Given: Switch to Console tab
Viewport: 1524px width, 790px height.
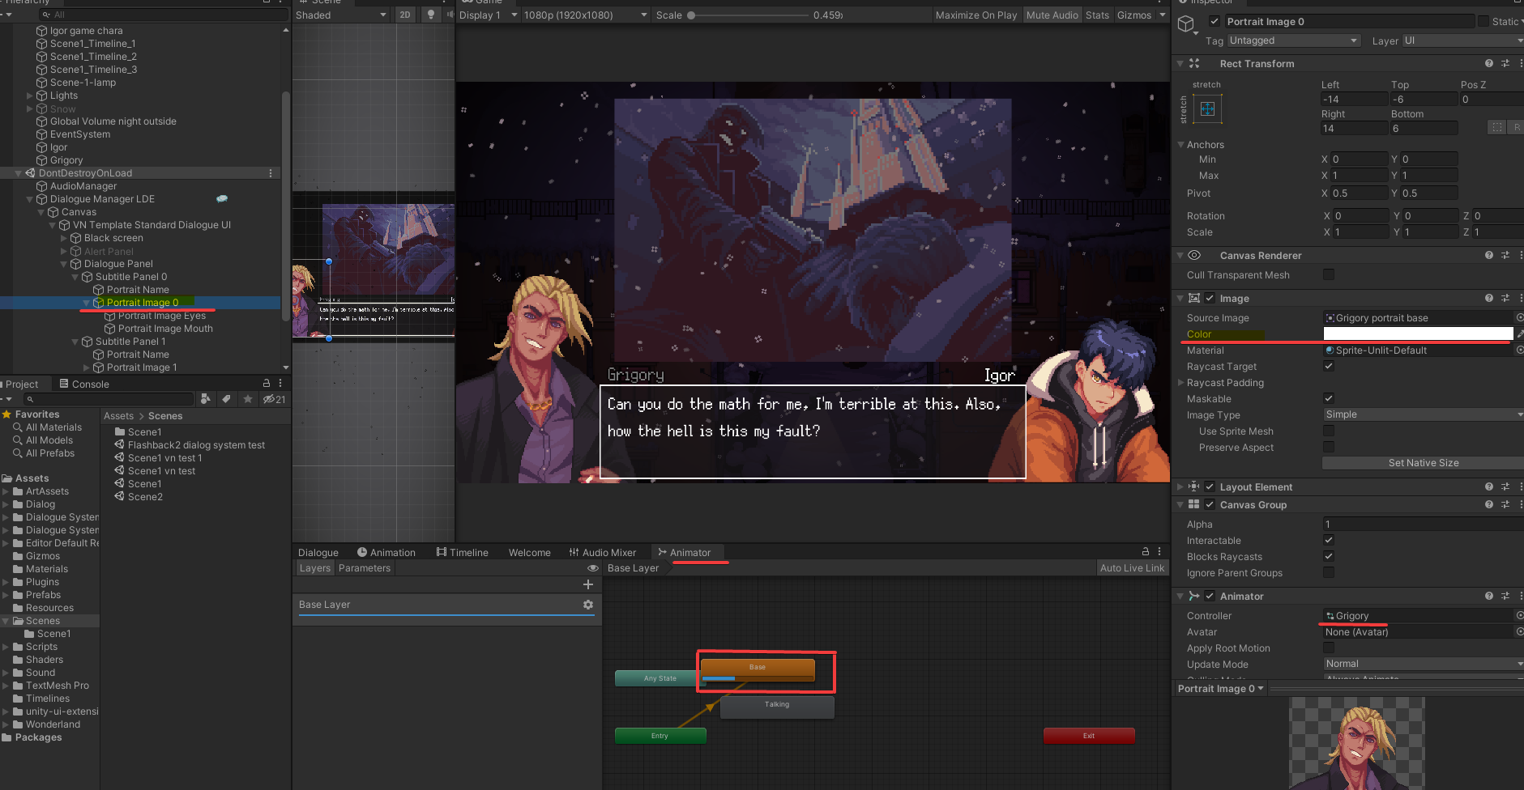Looking at the screenshot, I should coord(84,384).
